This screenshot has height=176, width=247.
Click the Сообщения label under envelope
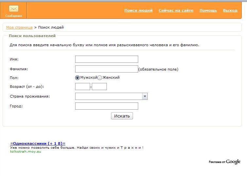click(14, 16)
